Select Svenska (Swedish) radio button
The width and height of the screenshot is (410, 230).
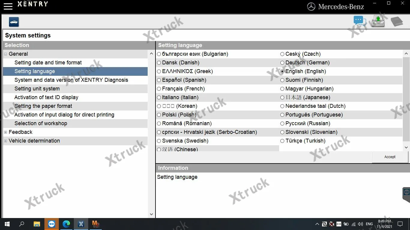click(159, 141)
